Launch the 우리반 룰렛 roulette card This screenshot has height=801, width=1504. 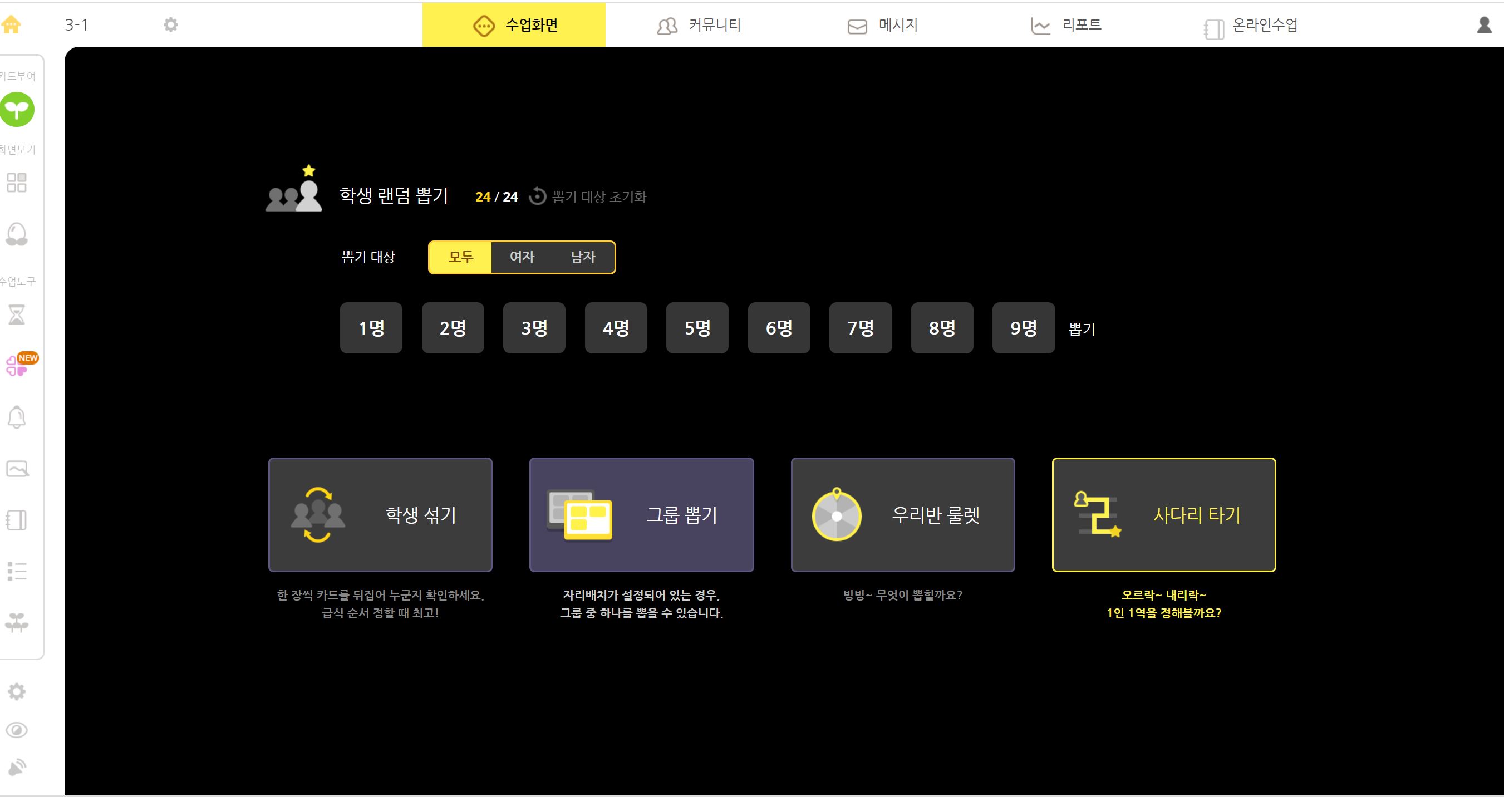tap(902, 515)
